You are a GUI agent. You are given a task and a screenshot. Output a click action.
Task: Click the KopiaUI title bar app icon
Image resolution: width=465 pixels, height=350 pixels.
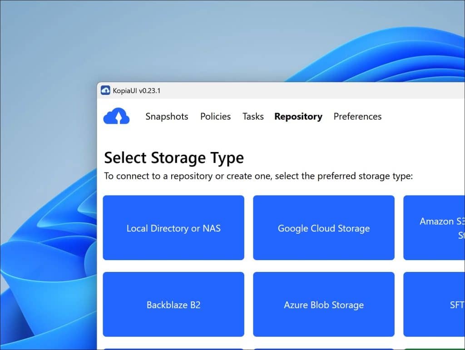pos(105,90)
